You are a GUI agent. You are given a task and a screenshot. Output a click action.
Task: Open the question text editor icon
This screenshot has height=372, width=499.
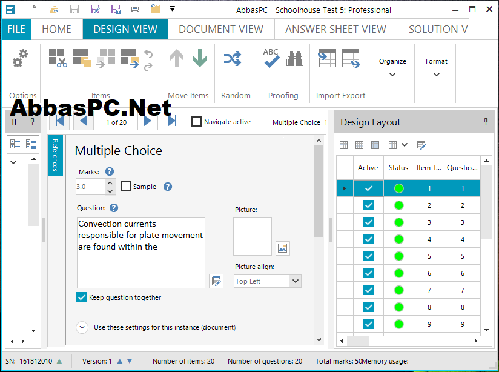[x=216, y=281]
